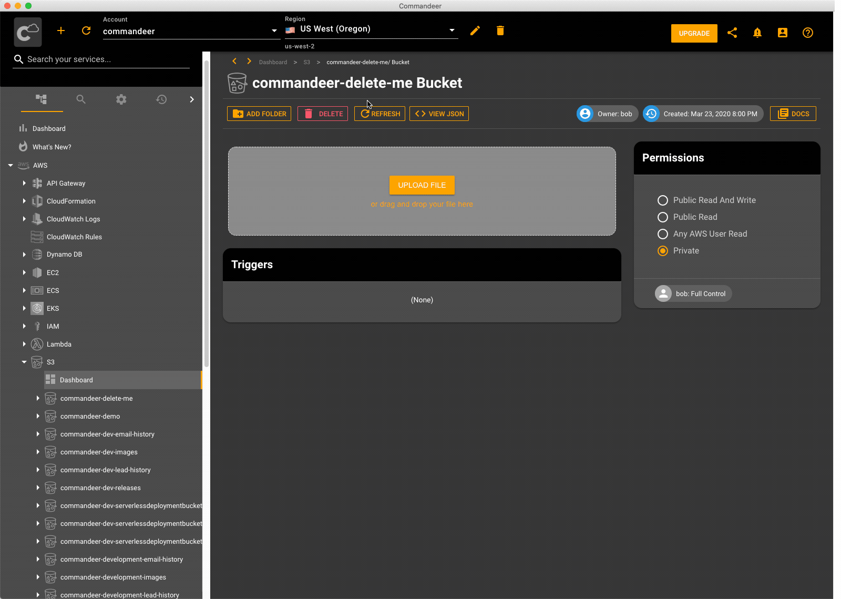Click the Commandeer cloud logo
Image resolution: width=841 pixels, height=599 pixels.
(x=28, y=32)
